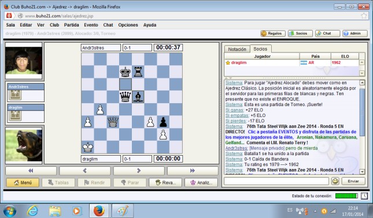Click the Jugador column header
The height and width of the screenshot is (218, 373).
(262, 56)
